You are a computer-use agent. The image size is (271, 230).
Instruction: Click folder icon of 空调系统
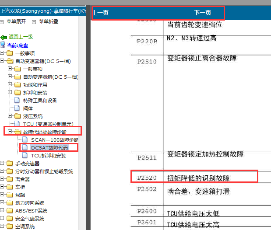click(x=10, y=226)
